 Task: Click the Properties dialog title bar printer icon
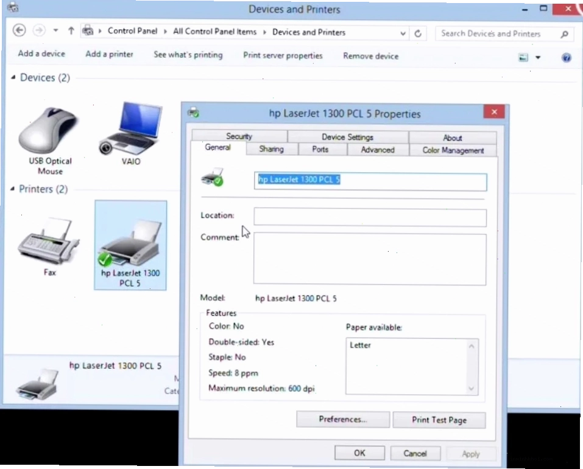(193, 112)
